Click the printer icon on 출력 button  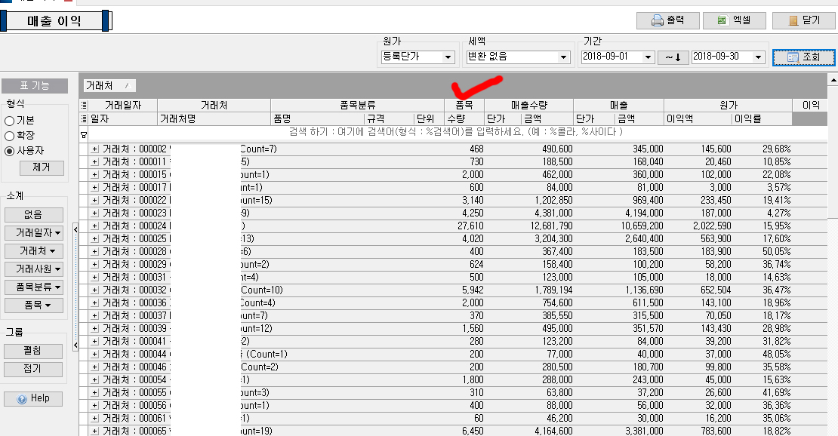point(657,21)
